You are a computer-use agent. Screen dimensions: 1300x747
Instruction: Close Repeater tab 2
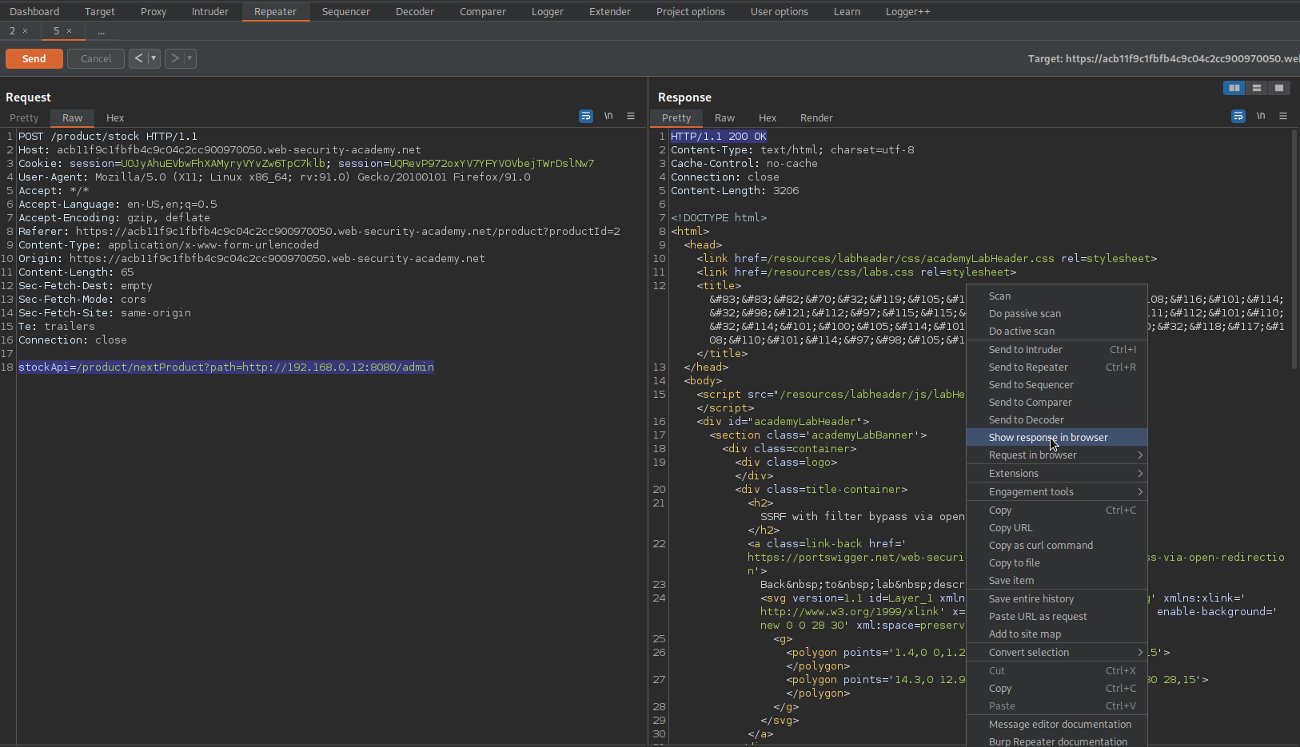(x=26, y=31)
